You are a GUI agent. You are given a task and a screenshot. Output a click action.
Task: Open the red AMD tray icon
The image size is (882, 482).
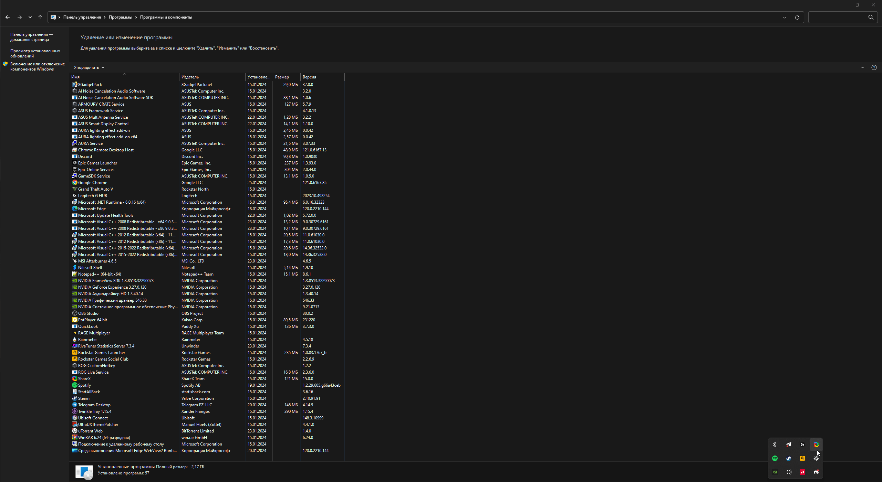point(802,472)
